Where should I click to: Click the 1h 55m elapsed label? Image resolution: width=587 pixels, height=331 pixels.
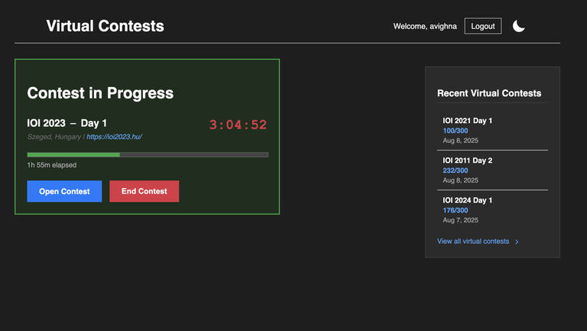pos(52,165)
